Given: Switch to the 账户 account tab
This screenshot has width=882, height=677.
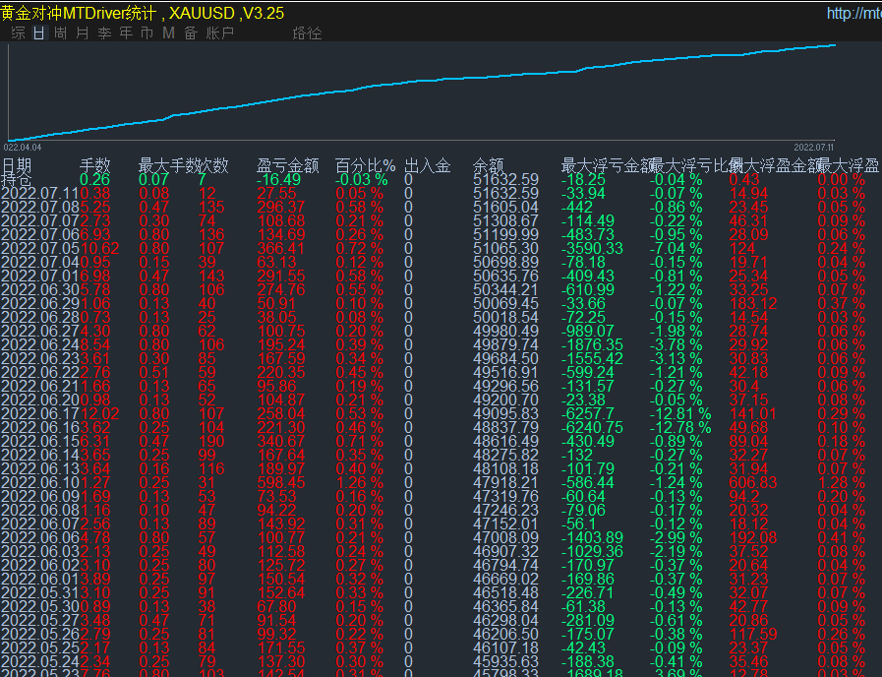Looking at the screenshot, I should coord(219,33).
